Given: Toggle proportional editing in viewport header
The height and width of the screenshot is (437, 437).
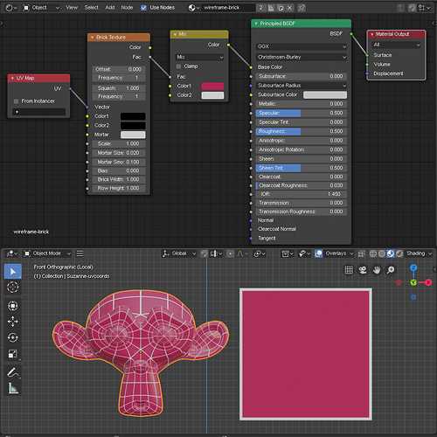Looking at the screenshot, I should pos(230,253).
